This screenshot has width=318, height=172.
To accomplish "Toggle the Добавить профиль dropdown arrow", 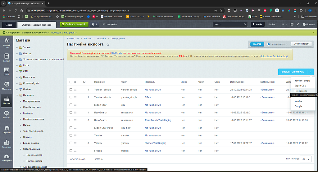I will click(310, 72).
